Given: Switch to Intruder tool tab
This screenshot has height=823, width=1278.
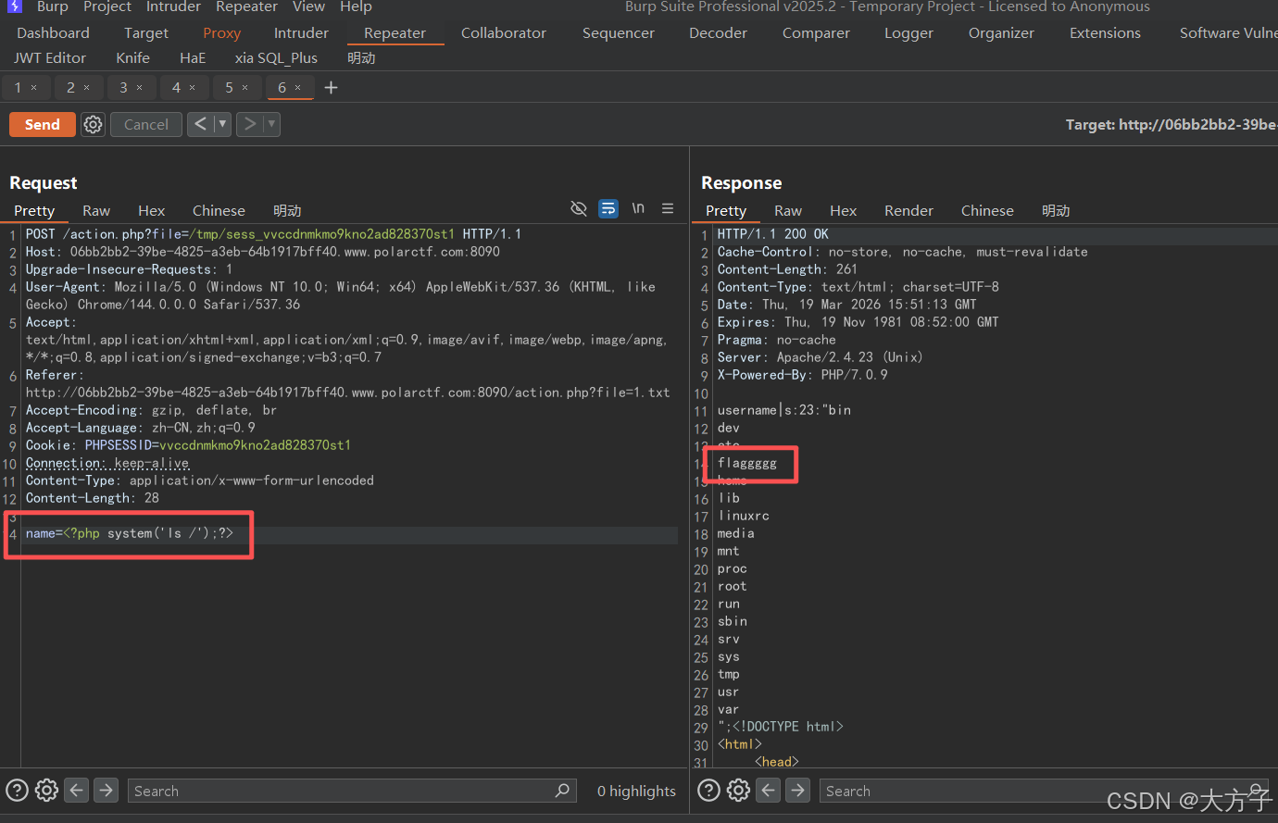Looking at the screenshot, I should pos(301,33).
